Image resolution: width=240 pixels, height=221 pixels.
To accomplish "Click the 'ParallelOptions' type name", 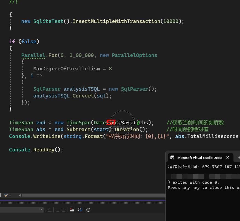I will (134, 55).
